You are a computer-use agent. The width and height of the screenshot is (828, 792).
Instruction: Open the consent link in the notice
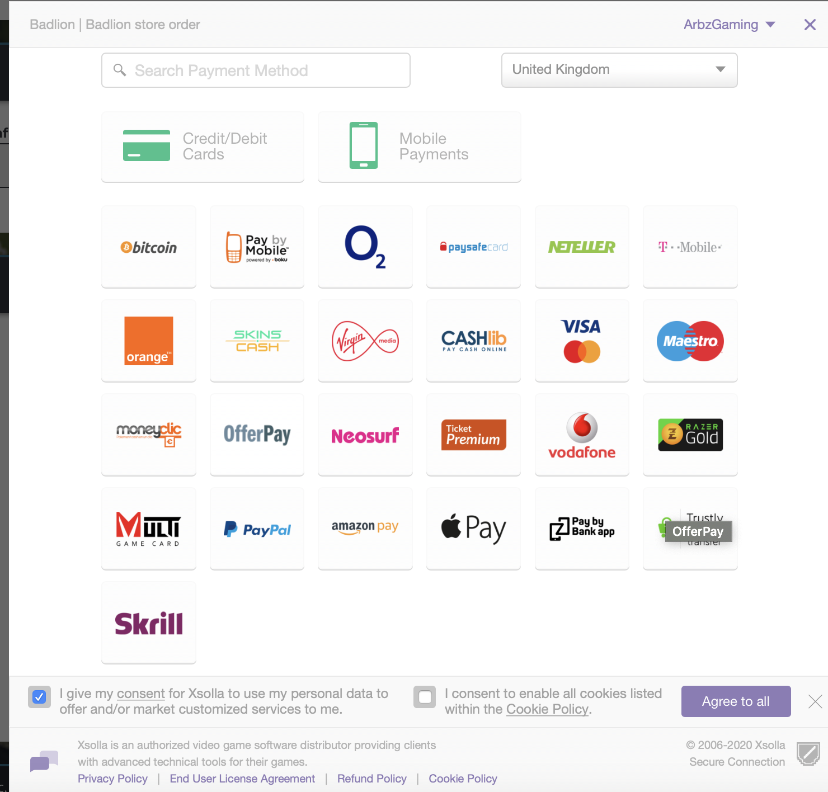[140, 694]
